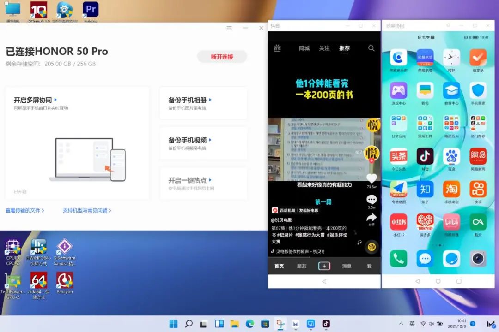Expand the hidden system tray icons chevron
Image resolution: width=499 pixels, height=332 pixels.
(x=401, y=324)
